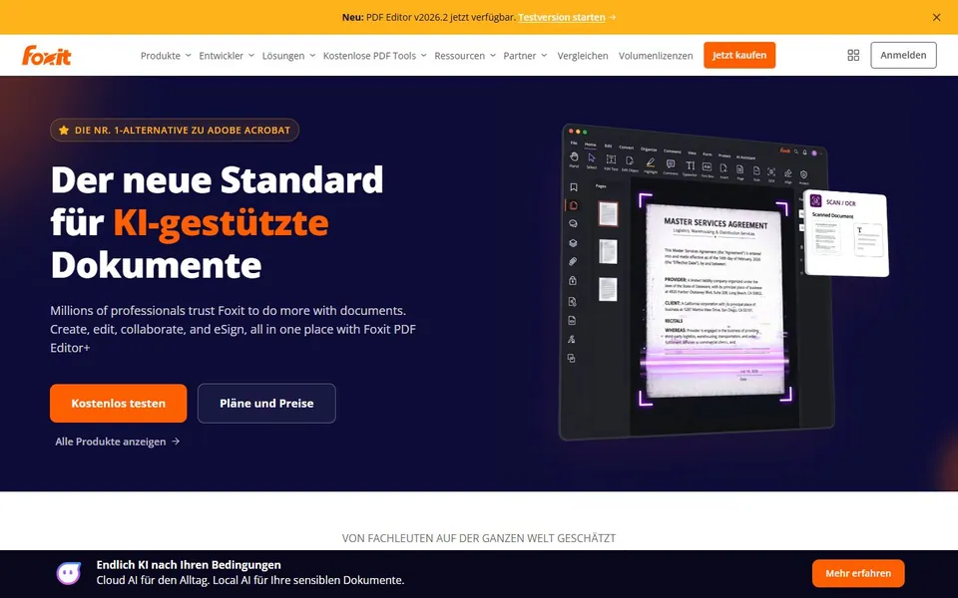Click the search magnifier in the preview title bar

pos(796,151)
